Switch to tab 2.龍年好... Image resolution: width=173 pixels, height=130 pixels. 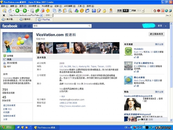(x=26, y=19)
